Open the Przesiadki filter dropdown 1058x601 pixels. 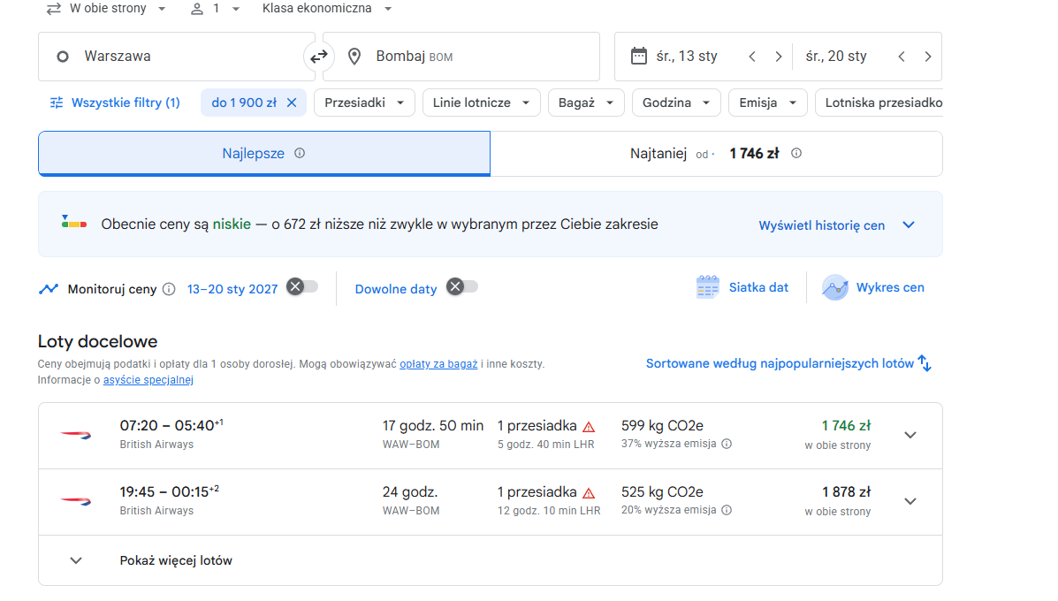364,103
